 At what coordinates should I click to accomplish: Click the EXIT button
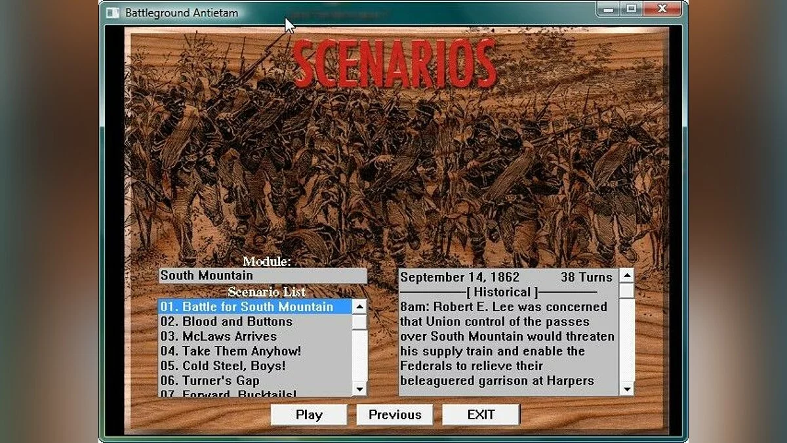(481, 415)
